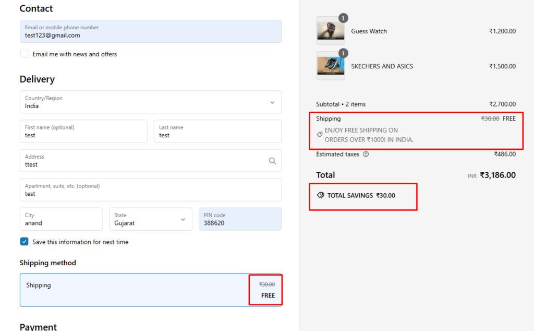Screen dimensions: 534x331
Task: Click the Subtotal • 2 items label
Action: coord(341,104)
